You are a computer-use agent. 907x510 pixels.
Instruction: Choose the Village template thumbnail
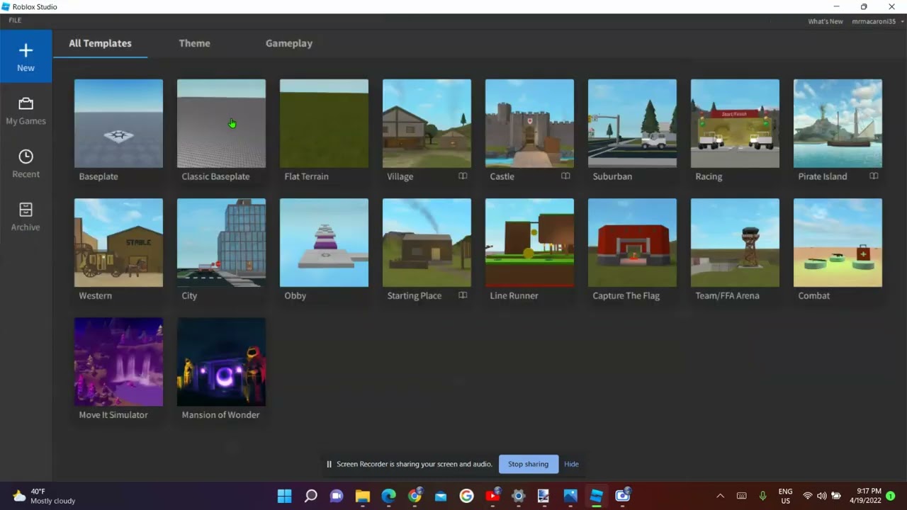pos(427,123)
